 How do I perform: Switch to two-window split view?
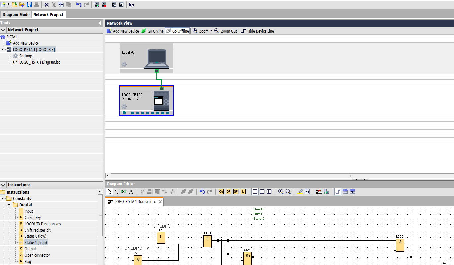coord(262,192)
